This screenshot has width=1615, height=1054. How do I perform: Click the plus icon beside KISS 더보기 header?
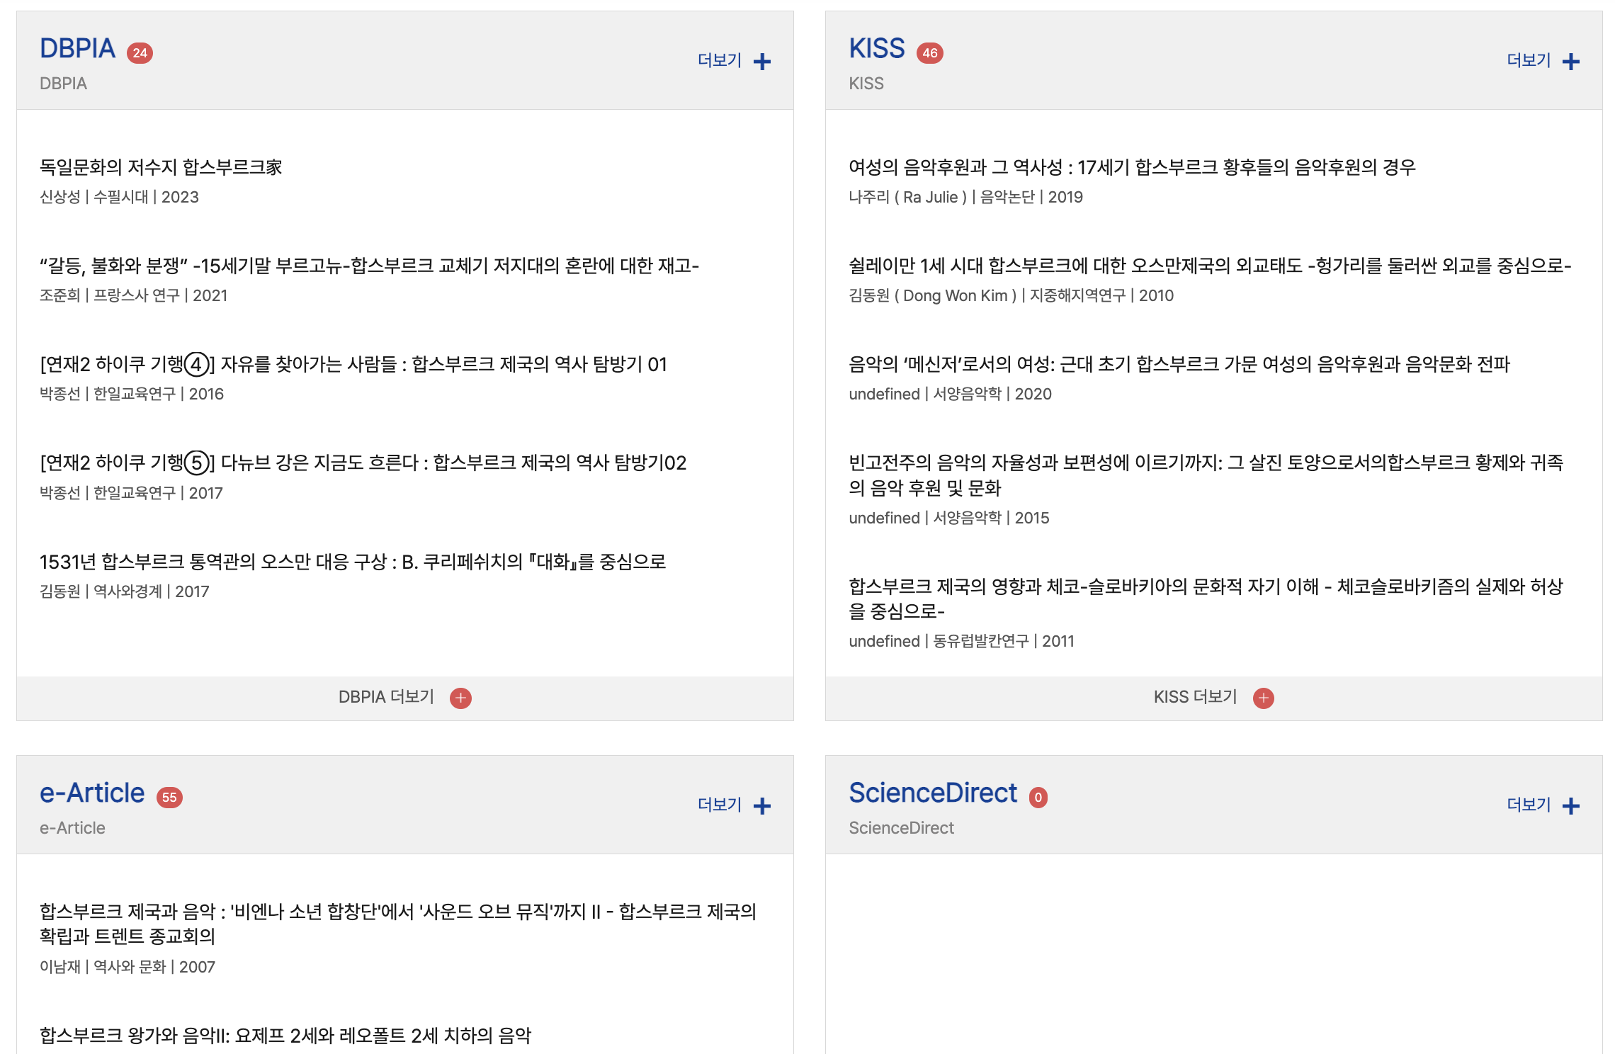1571,62
